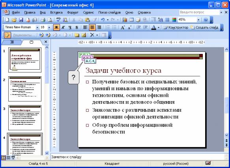
Task: Click the Создать слайд button
Action: [x=204, y=28]
